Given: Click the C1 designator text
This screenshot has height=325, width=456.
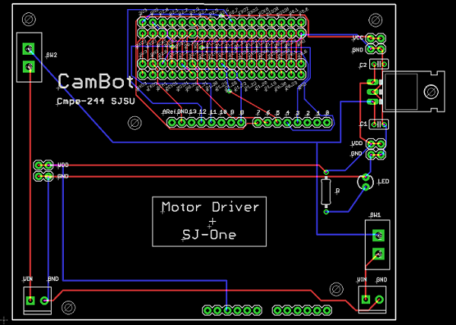Looking at the screenshot, I should pos(363,124).
